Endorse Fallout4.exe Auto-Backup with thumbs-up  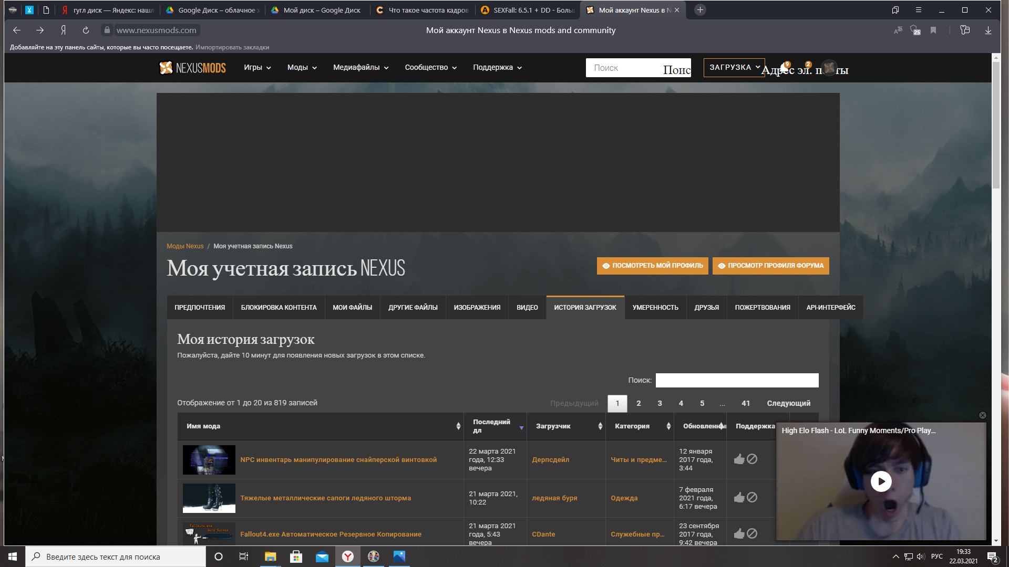coord(739,534)
